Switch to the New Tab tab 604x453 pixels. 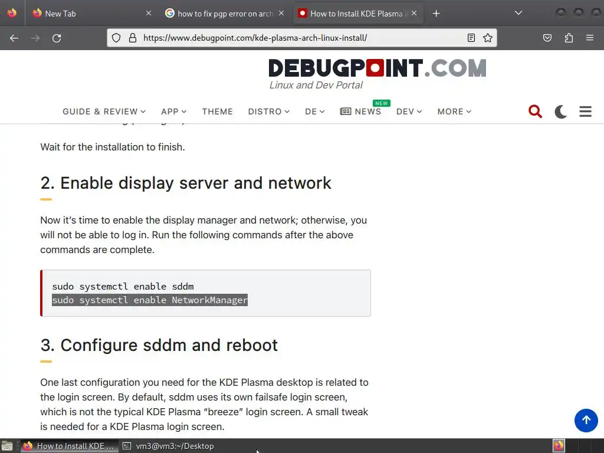[91, 14]
